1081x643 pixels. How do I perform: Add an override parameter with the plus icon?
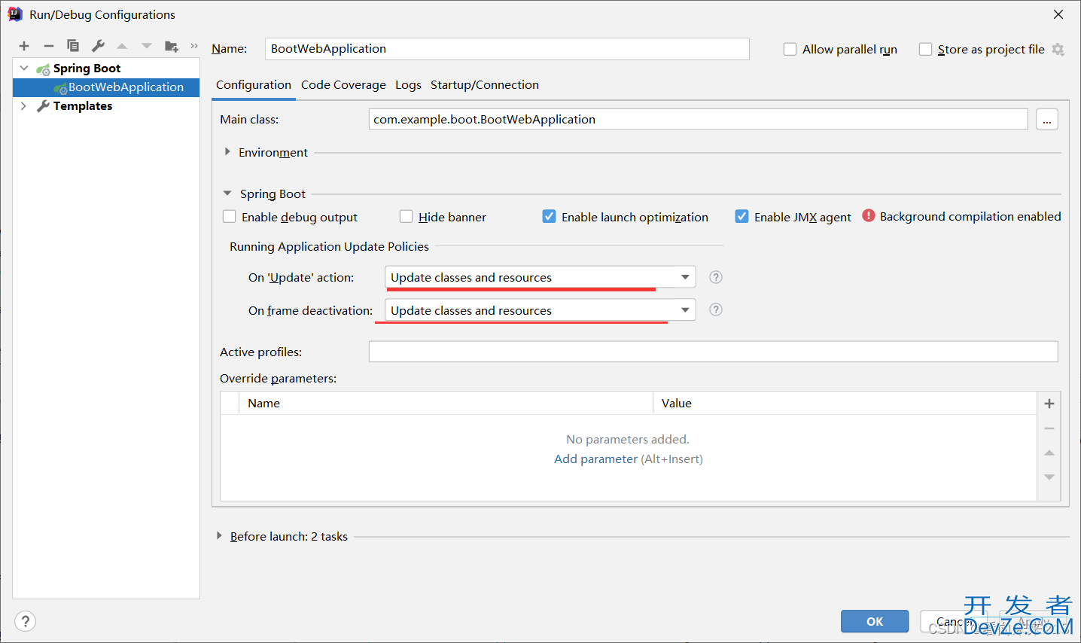click(1049, 404)
